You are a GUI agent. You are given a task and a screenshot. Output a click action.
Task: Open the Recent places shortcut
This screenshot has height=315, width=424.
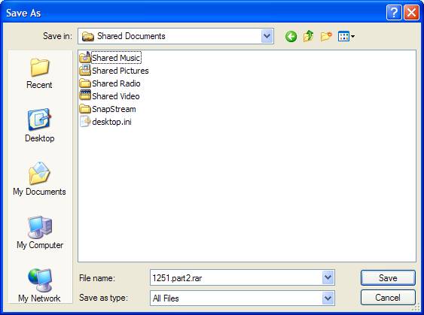(x=39, y=73)
